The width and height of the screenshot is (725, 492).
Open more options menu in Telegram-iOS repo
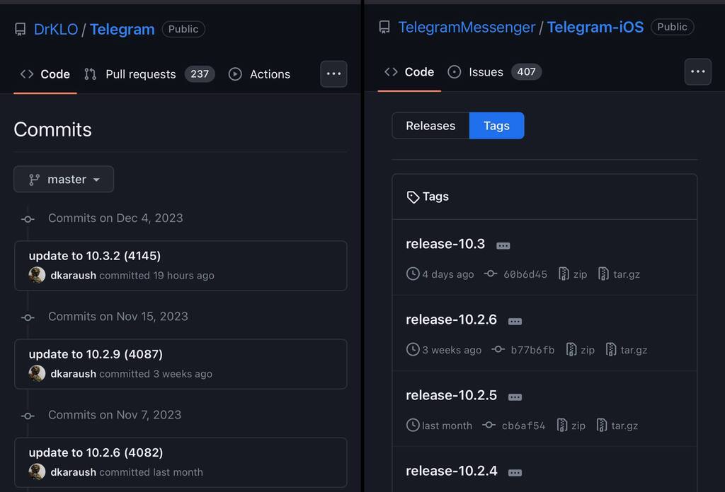click(697, 71)
